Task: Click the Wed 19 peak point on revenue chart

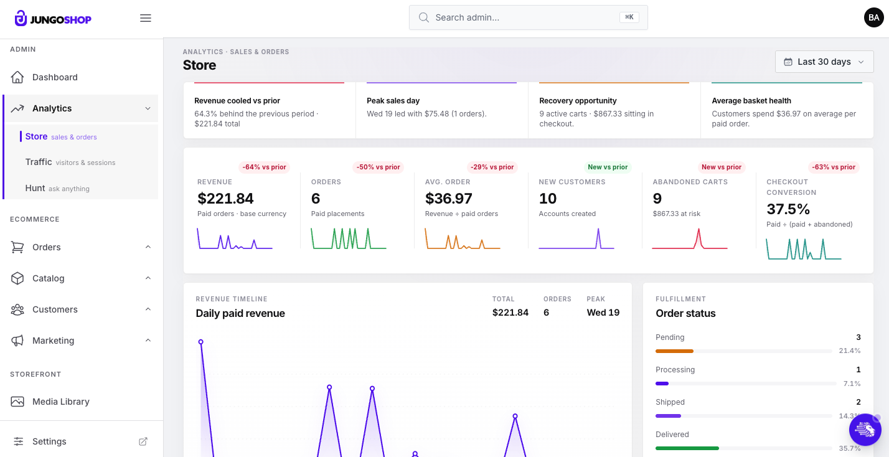Action: 200,342
